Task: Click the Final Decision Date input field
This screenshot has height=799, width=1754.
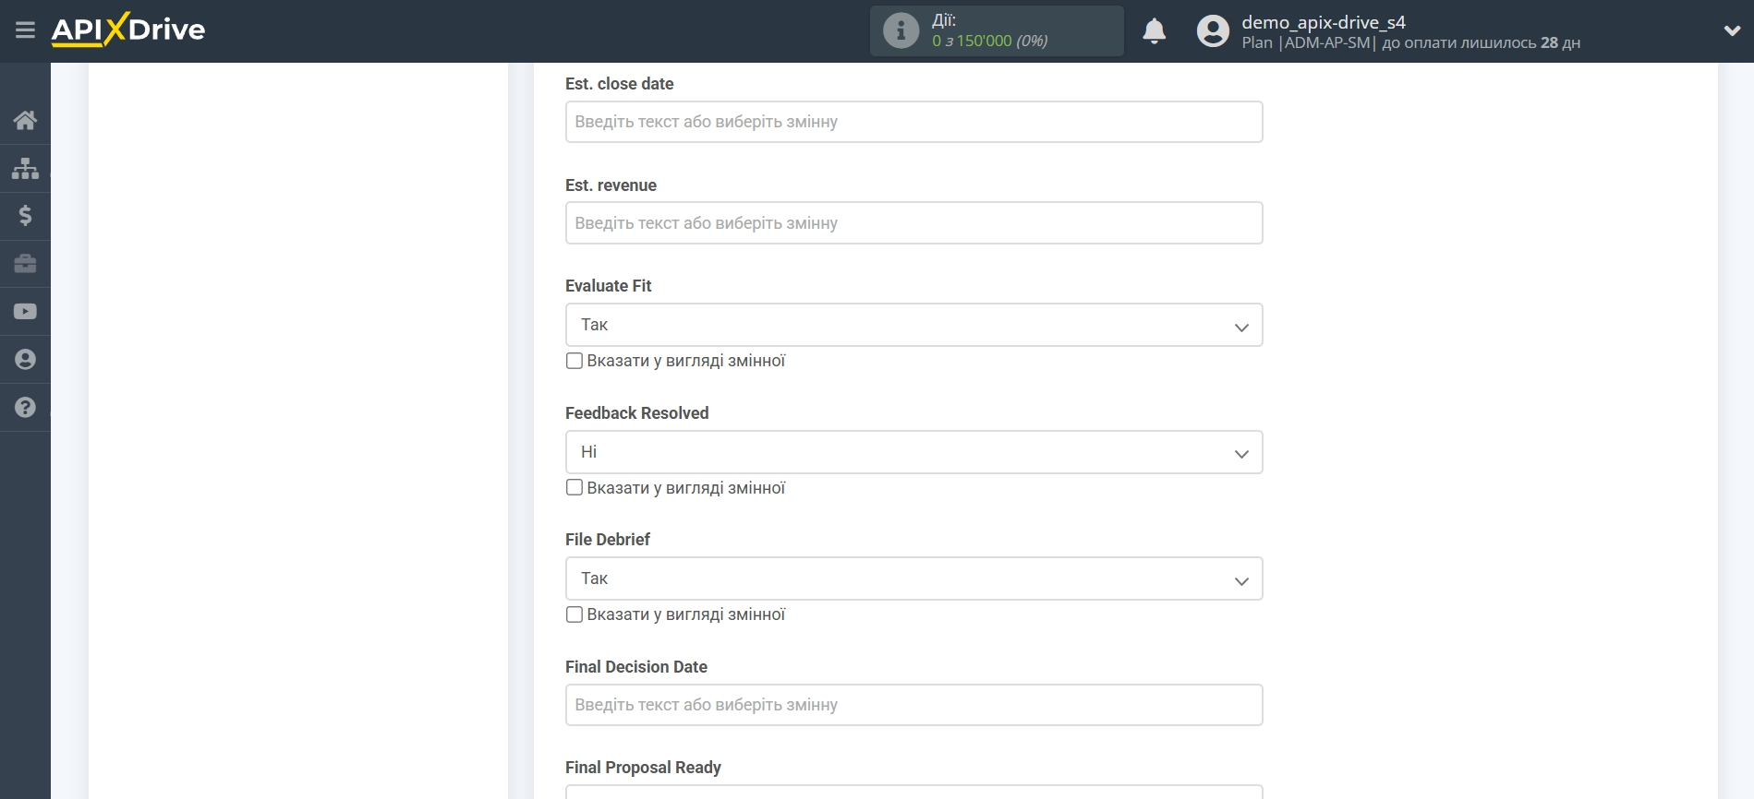Action: tap(913, 705)
